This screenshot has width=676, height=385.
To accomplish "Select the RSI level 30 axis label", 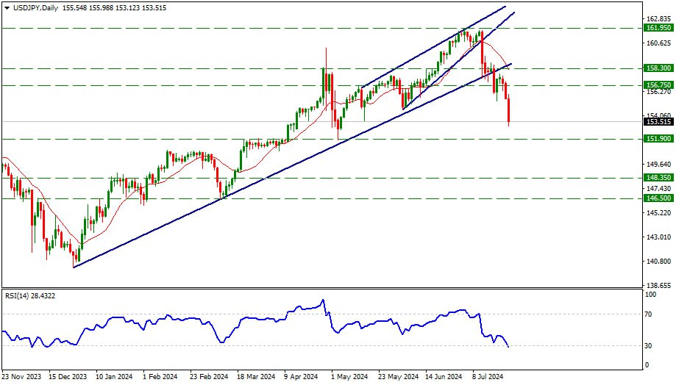I will (648, 346).
